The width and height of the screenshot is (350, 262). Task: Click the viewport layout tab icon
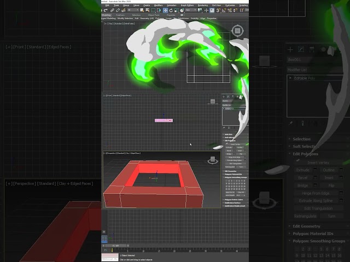click(x=104, y=239)
